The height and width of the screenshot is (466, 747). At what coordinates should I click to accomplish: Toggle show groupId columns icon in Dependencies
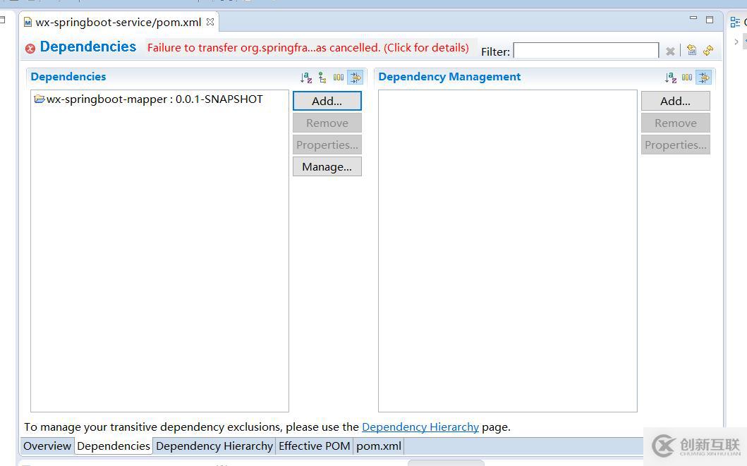click(x=339, y=77)
